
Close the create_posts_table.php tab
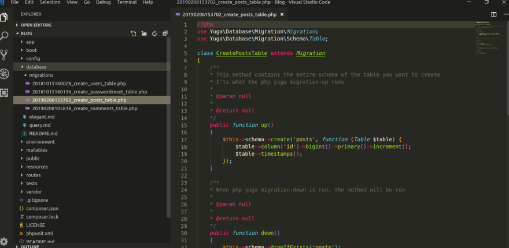tap(282, 14)
